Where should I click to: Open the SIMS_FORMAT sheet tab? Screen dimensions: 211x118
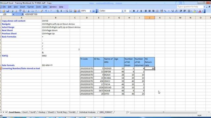(106, 112)
